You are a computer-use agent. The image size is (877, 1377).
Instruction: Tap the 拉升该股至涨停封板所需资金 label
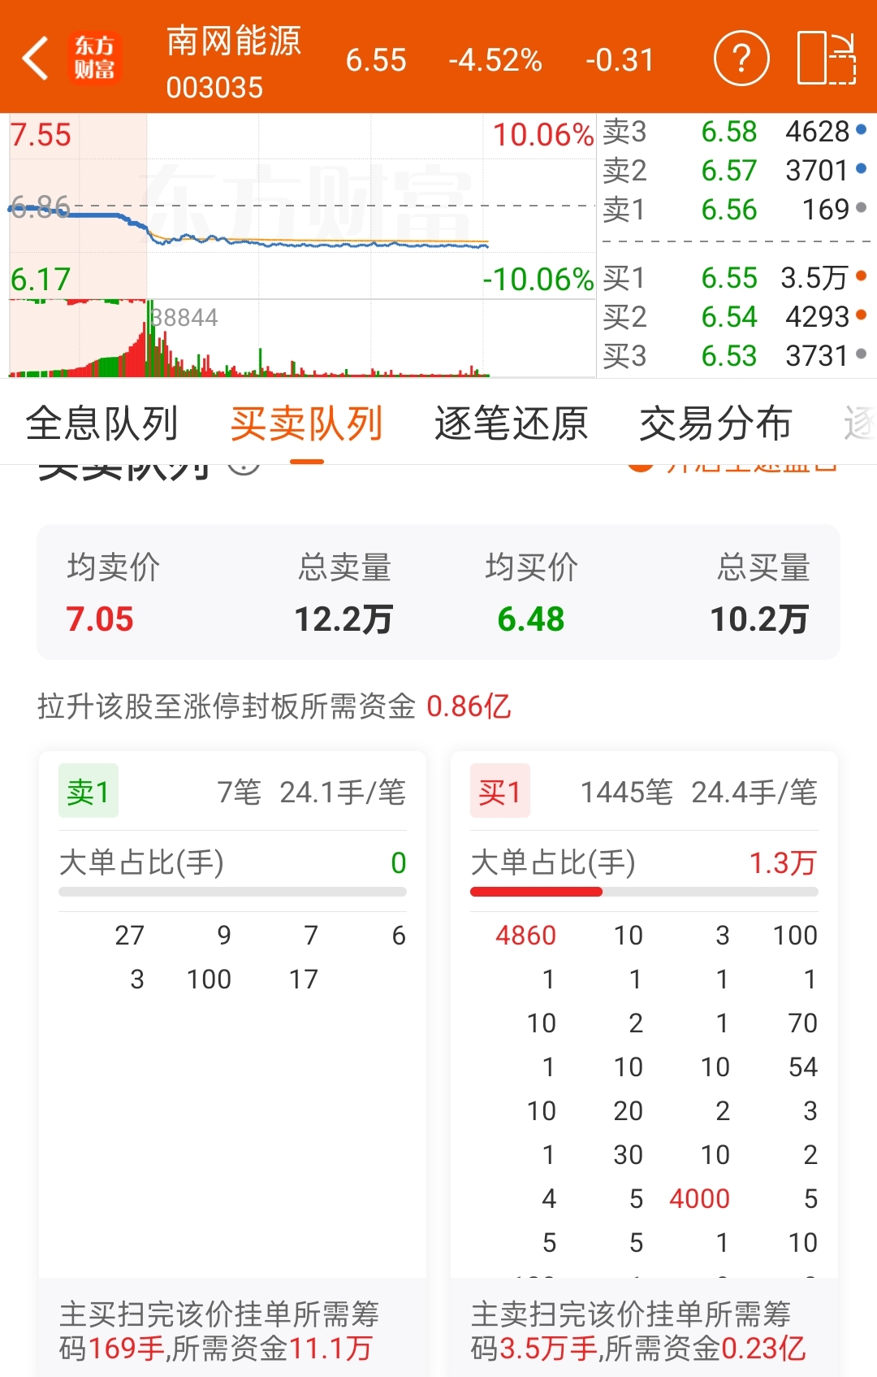coord(227,706)
